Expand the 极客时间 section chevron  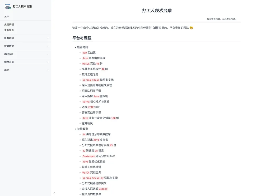click(48, 38)
